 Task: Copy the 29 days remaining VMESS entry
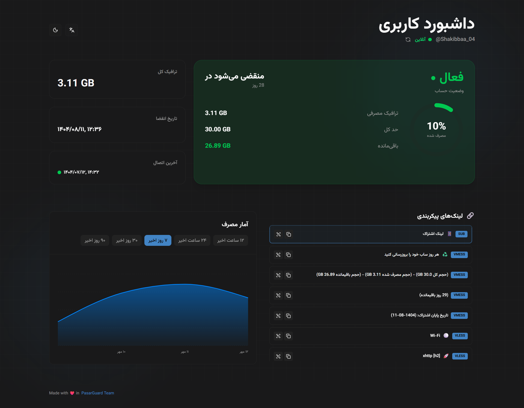click(288, 295)
